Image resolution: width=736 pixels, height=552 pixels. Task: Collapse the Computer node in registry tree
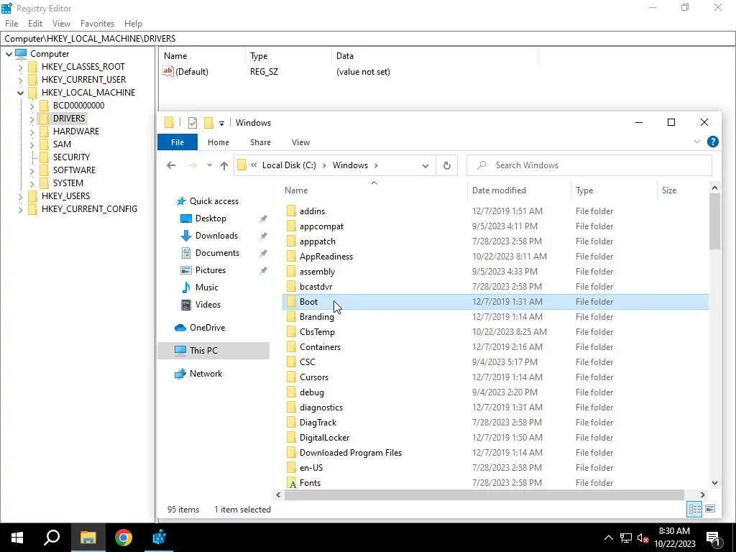(x=9, y=54)
